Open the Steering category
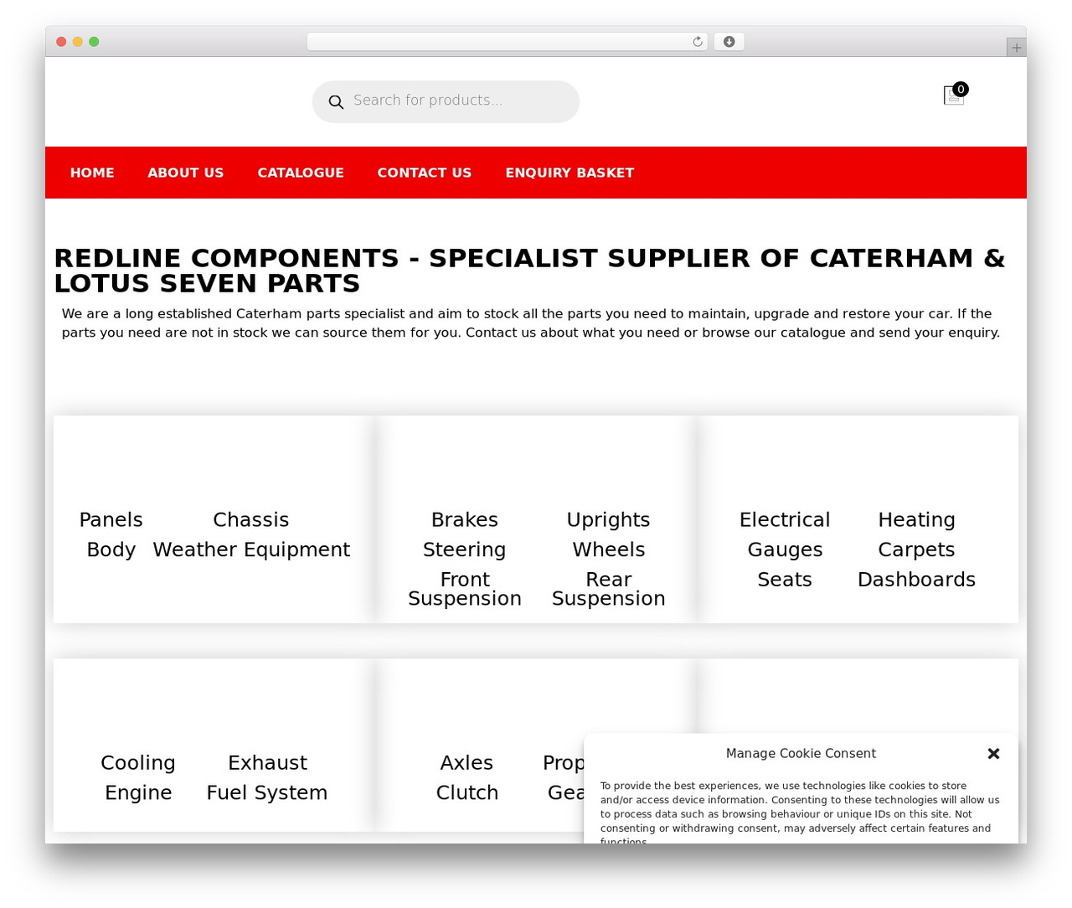The width and height of the screenshot is (1072, 908). [x=465, y=550]
